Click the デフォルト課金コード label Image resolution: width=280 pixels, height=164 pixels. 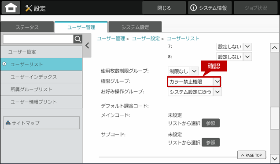coord(125,106)
